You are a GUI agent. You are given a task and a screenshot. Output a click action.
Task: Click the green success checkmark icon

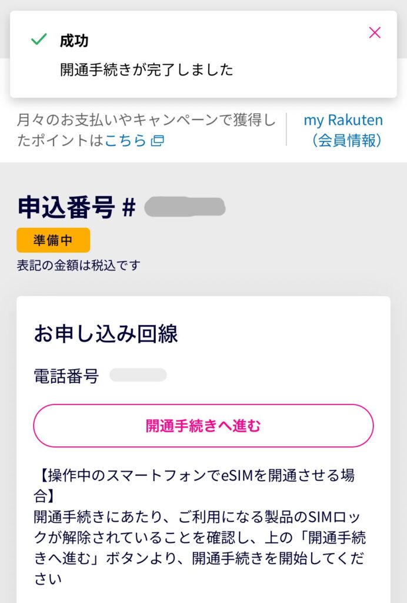pos(39,40)
